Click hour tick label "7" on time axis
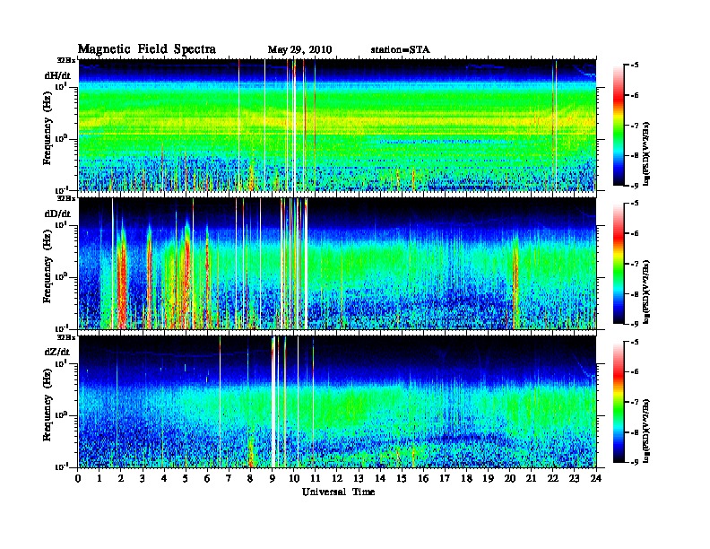The height and width of the screenshot is (549, 710). [x=229, y=478]
